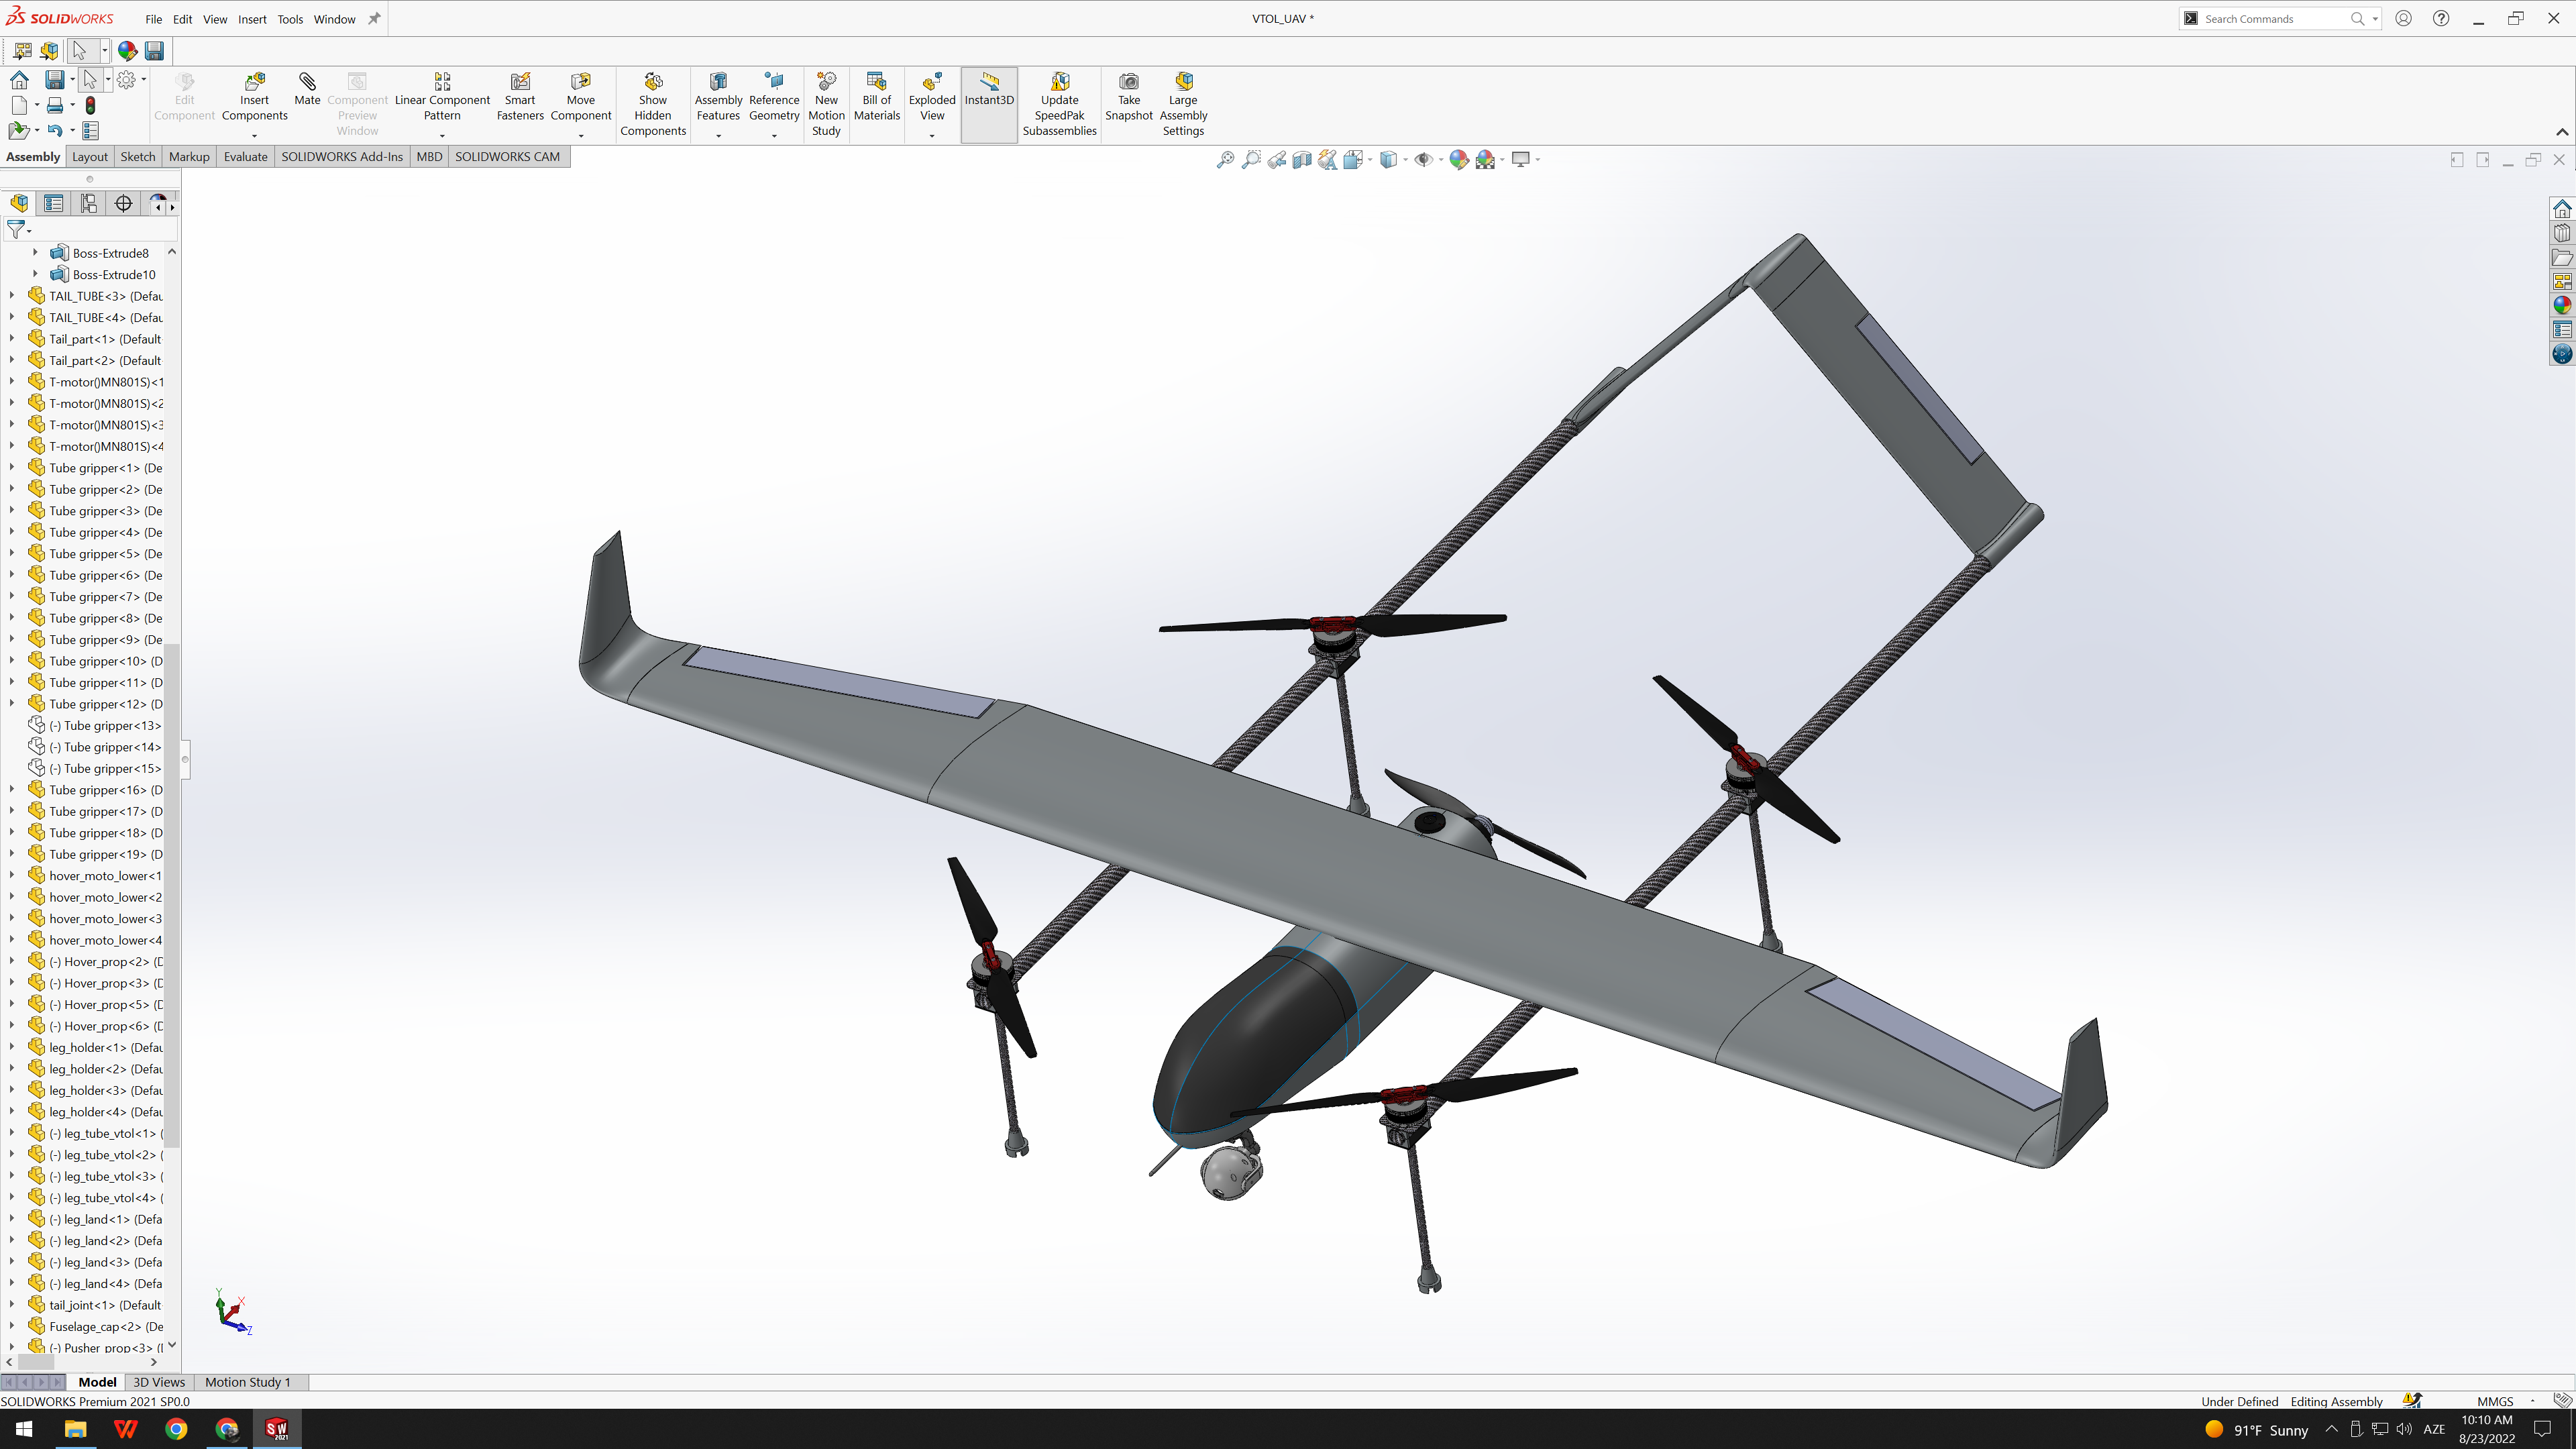Select (-) Tube gripper<13> item
The width and height of the screenshot is (2576, 1449).
coord(95,726)
